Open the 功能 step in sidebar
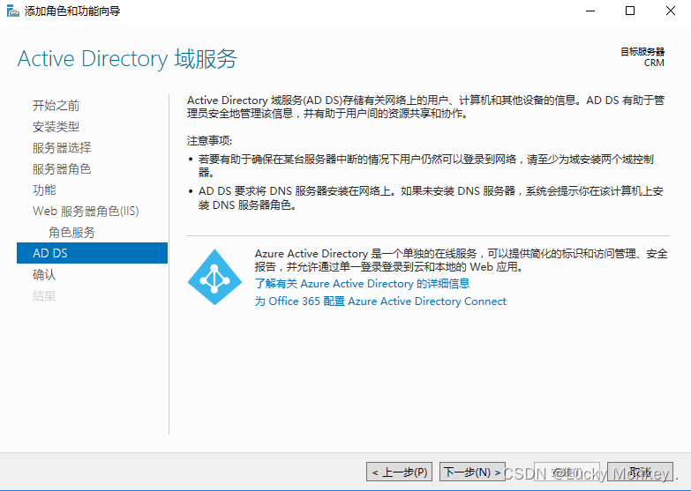The height and width of the screenshot is (491, 691). (44, 190)
